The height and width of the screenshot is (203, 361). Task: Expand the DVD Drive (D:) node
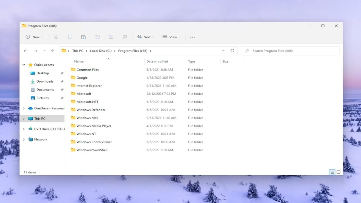click(x=24, y=129)
